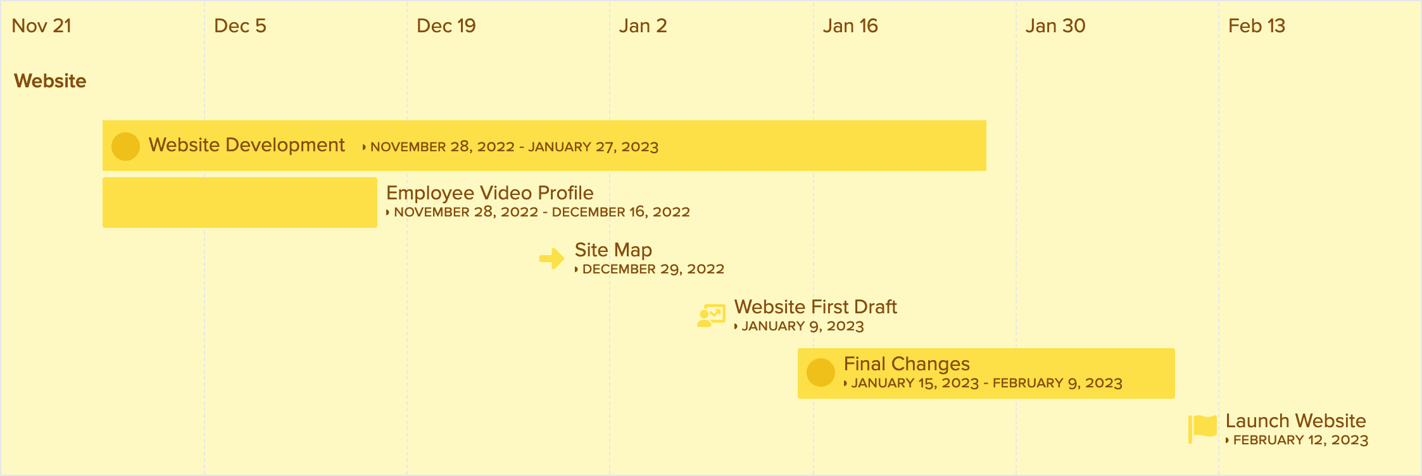Click the circle icon on Website Development bar
The width and height of the screenshot is (1422, 476).
click(125, 146)
